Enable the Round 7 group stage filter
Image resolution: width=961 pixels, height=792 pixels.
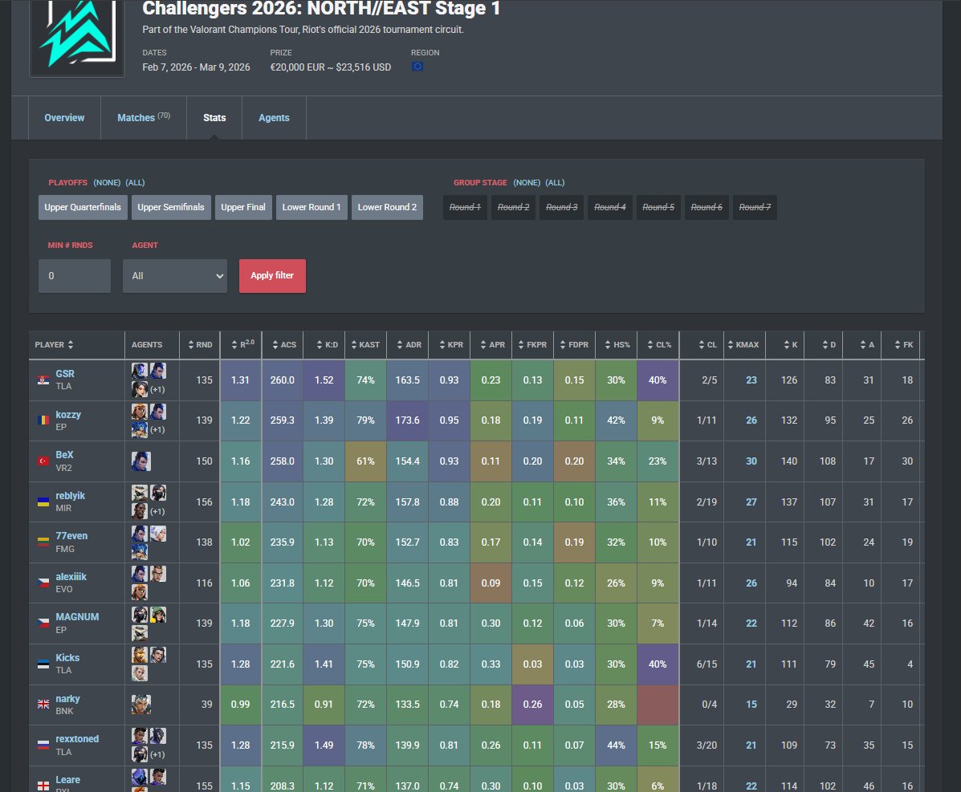click(755, 207)
